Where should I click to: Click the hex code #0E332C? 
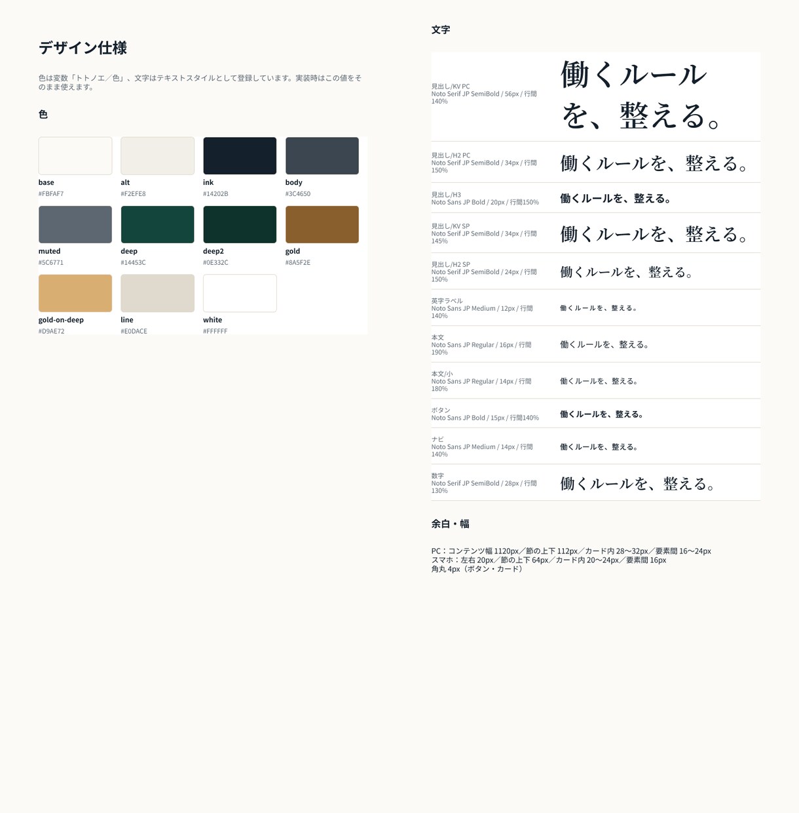coord(215,263)
